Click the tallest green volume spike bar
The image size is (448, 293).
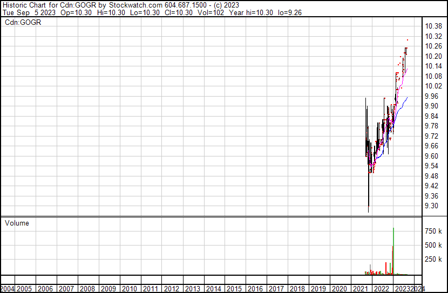[393, 254]
